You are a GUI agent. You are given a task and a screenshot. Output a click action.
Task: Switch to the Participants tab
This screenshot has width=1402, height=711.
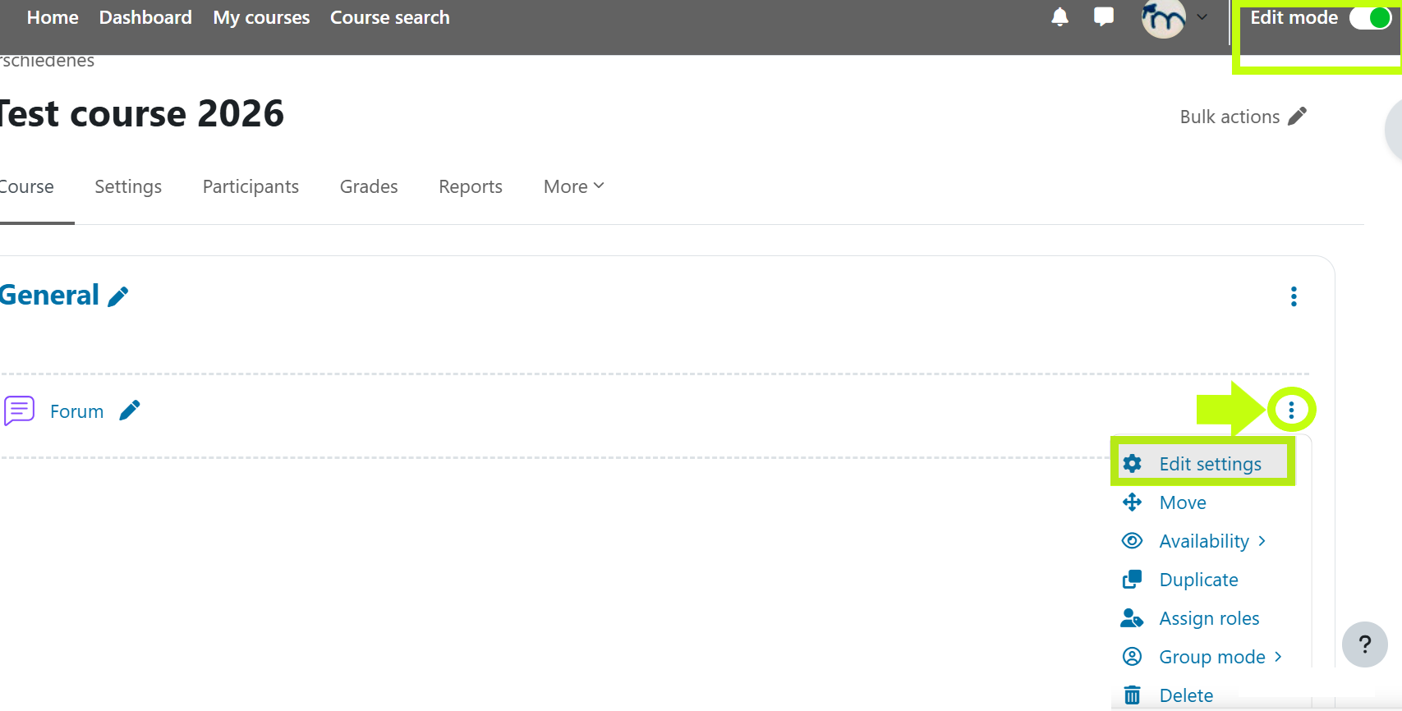[251, 186]
